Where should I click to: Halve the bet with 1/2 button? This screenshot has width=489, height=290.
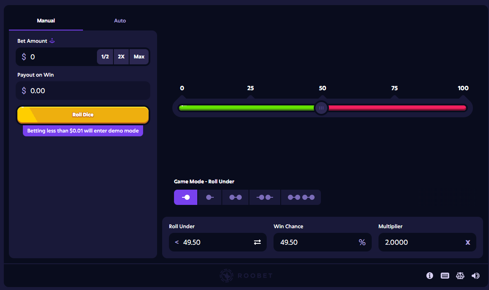(x=105, y=57)
